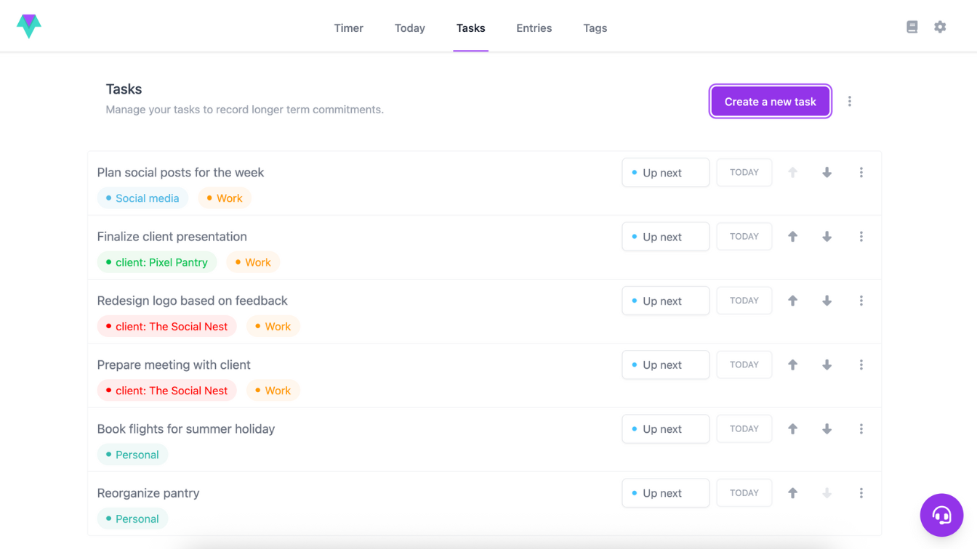
Task: Move 'Reorganize pantry' task up
Action: (x=792, y=493)
